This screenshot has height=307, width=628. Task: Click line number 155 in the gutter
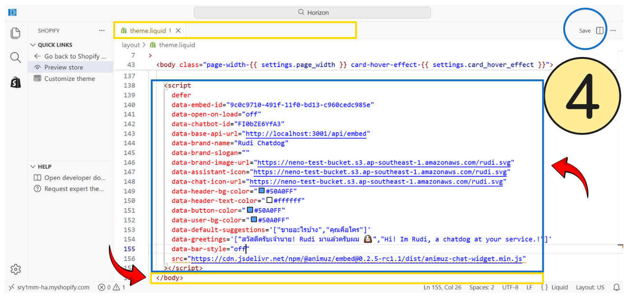coord(129,249)
